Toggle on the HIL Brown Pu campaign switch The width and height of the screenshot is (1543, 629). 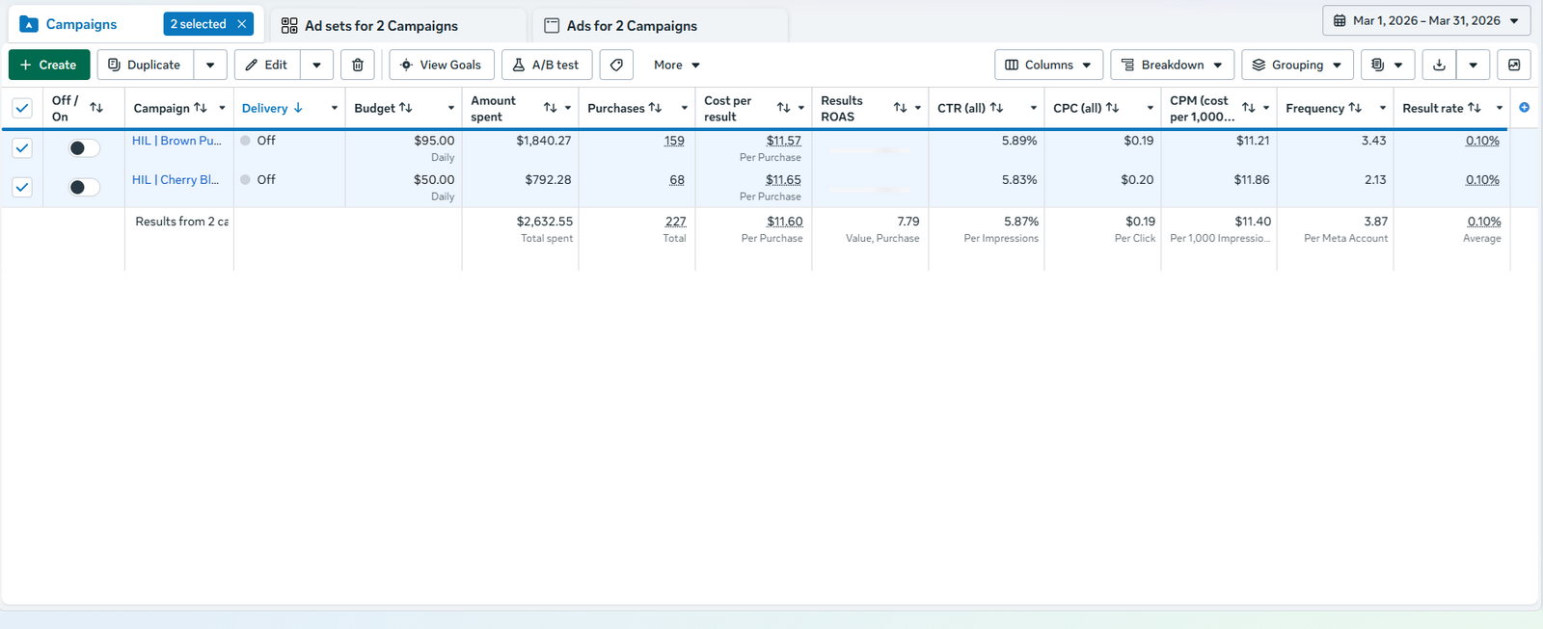84,148
